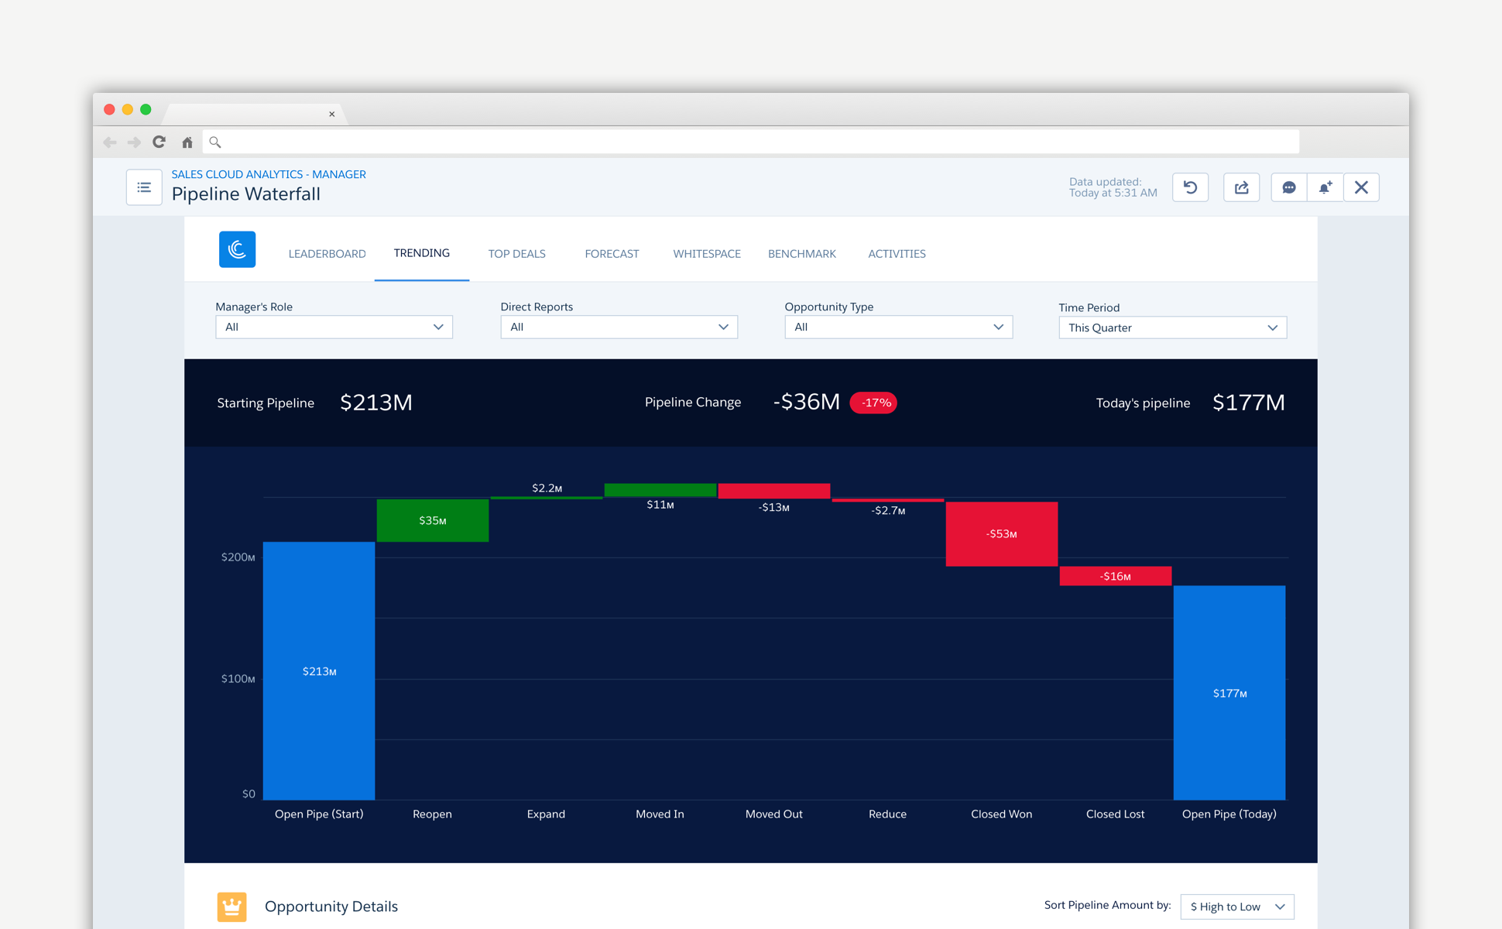Switch to the Leaderboard tab
The width and height of the screenshot is (1502, 929).
pyautogui.click(x=327, y=254)
